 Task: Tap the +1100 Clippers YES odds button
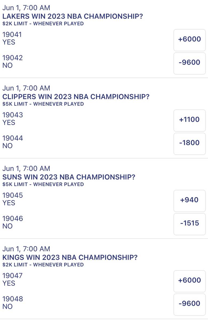click(190, 120)
